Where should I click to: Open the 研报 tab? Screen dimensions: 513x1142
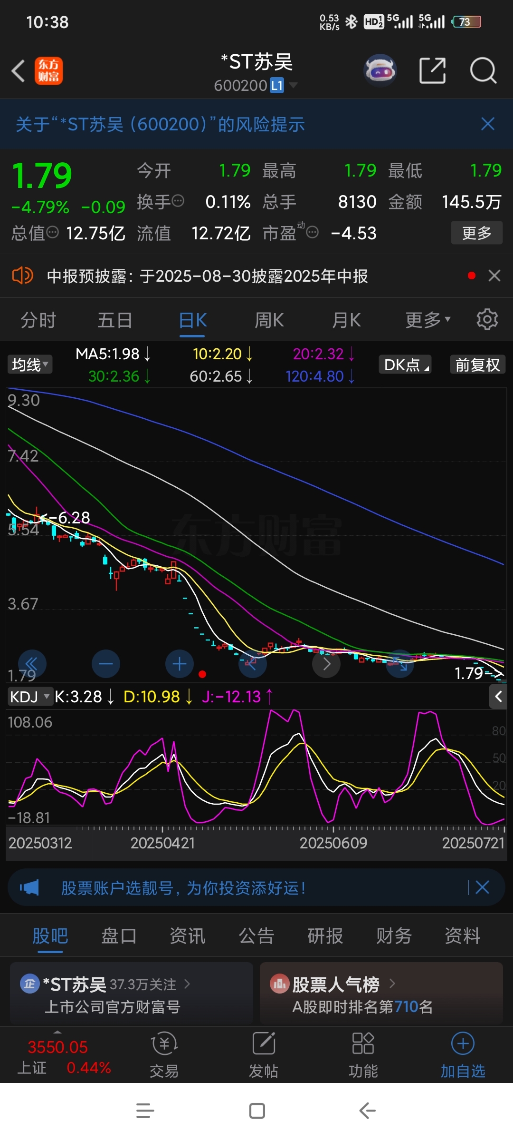325,935
